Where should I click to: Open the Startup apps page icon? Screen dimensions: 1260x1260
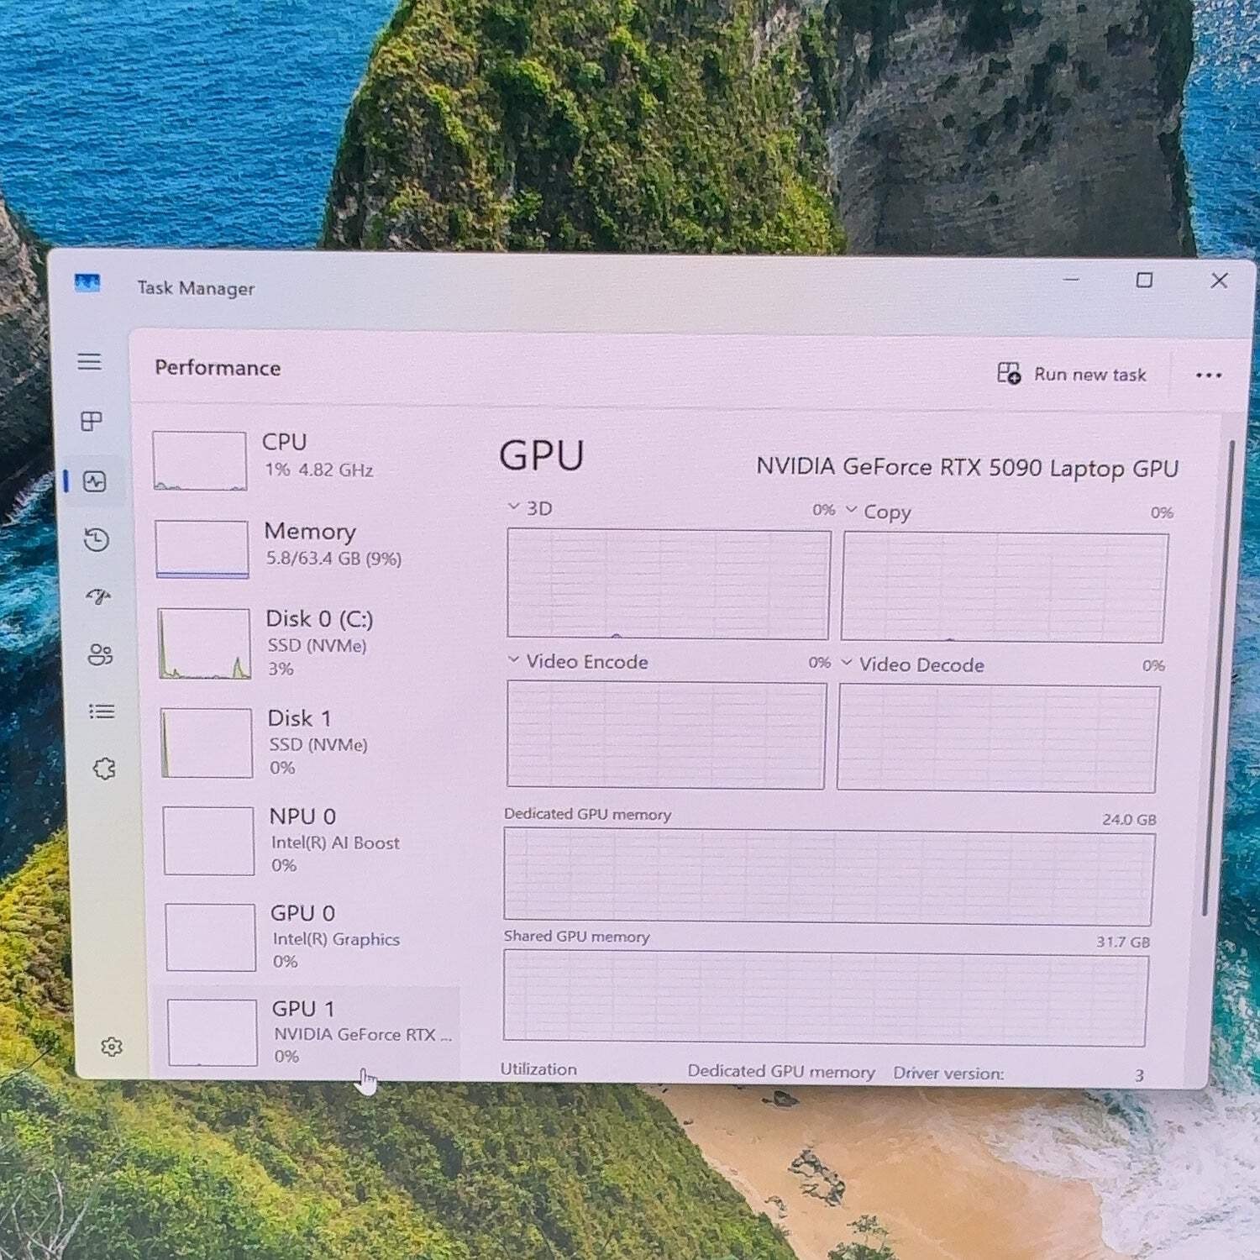(x=98, y=596)
